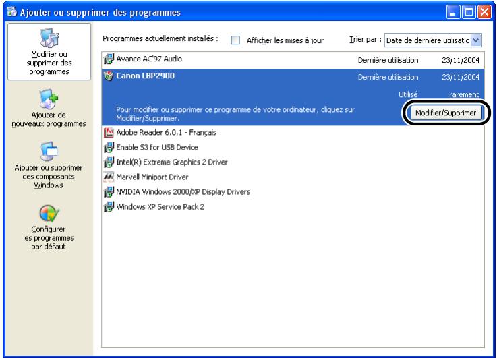Click the rarement usage frequency link
The width and height of the screenshot is (497, 358).
coord(464,94)
